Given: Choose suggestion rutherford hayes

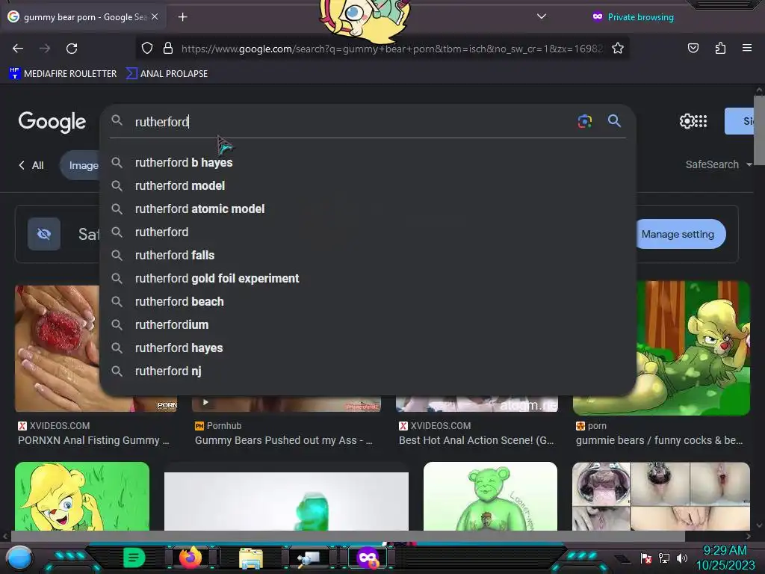Looking at the screenshot, I should [x=368, y=348].
